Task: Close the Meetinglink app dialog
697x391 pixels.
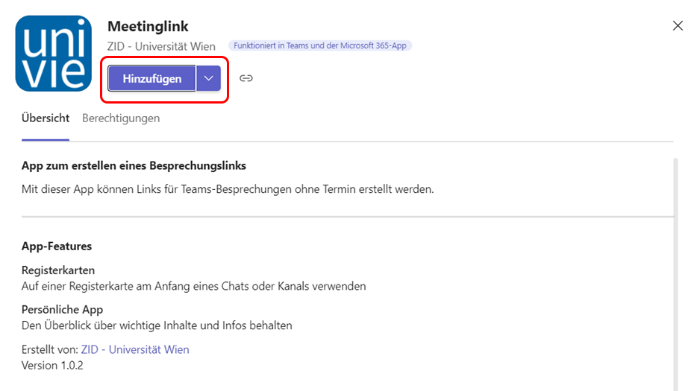Action: tap(678, 26)
